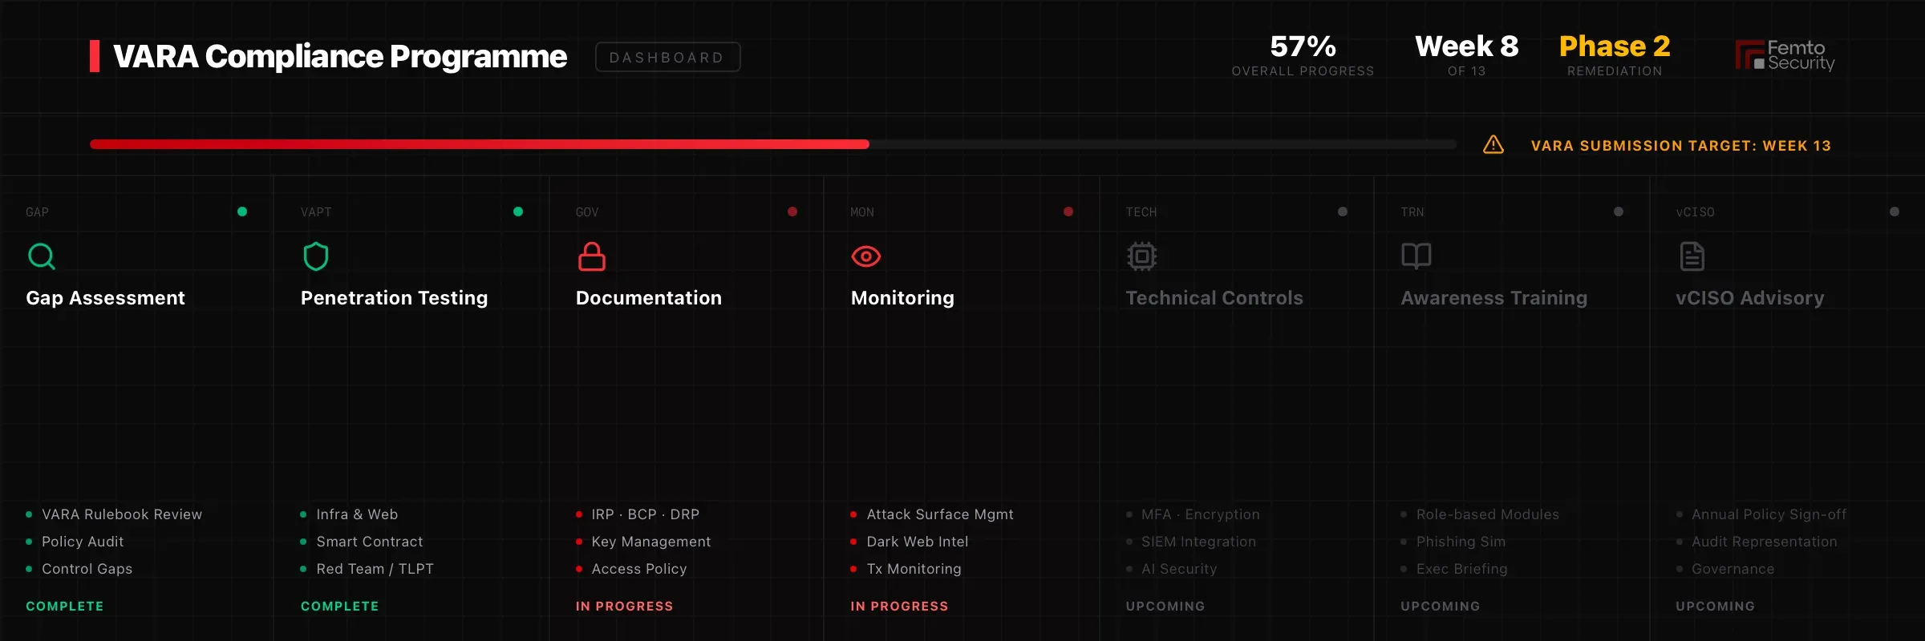Open the Key Management item under Documentation
This screenshot has width=1925, height=641.
(650, 542)
